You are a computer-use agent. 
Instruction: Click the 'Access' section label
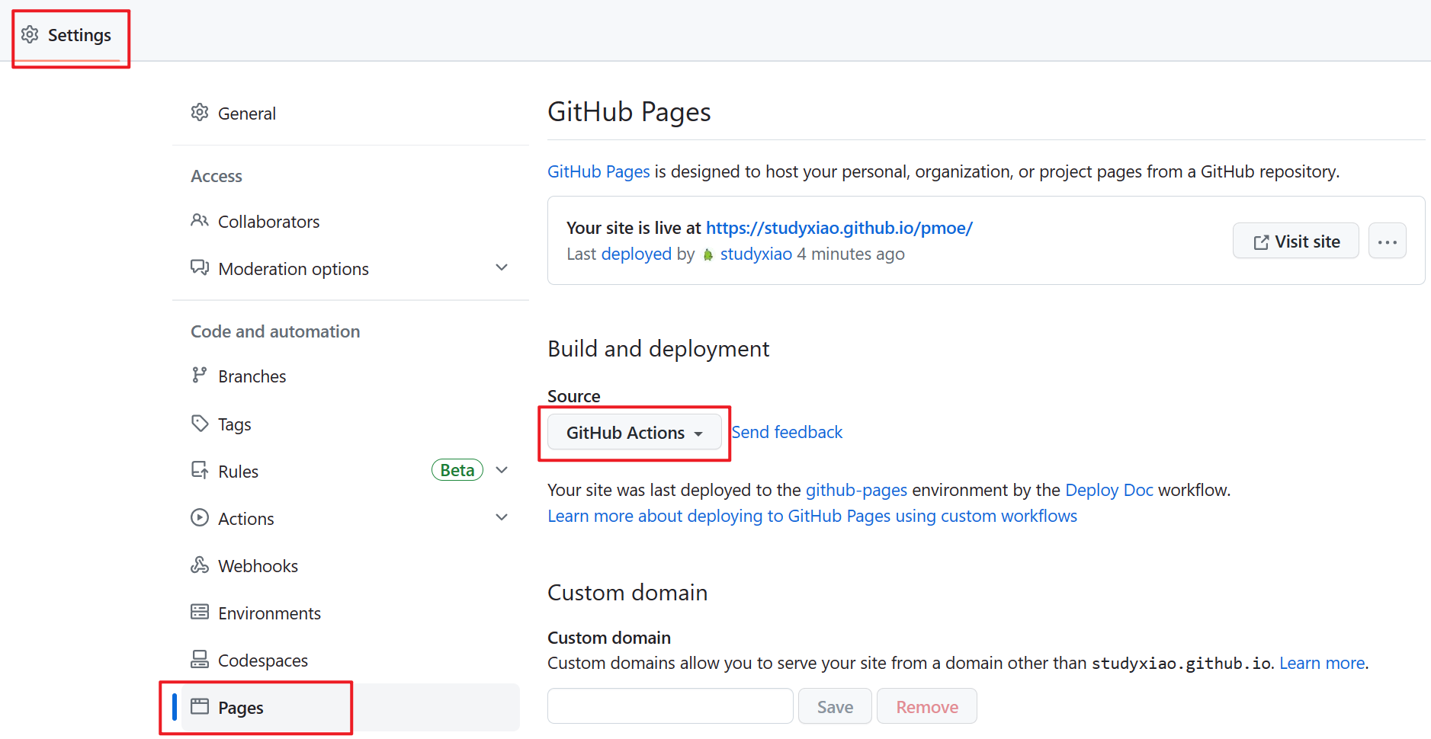point(217,176)
